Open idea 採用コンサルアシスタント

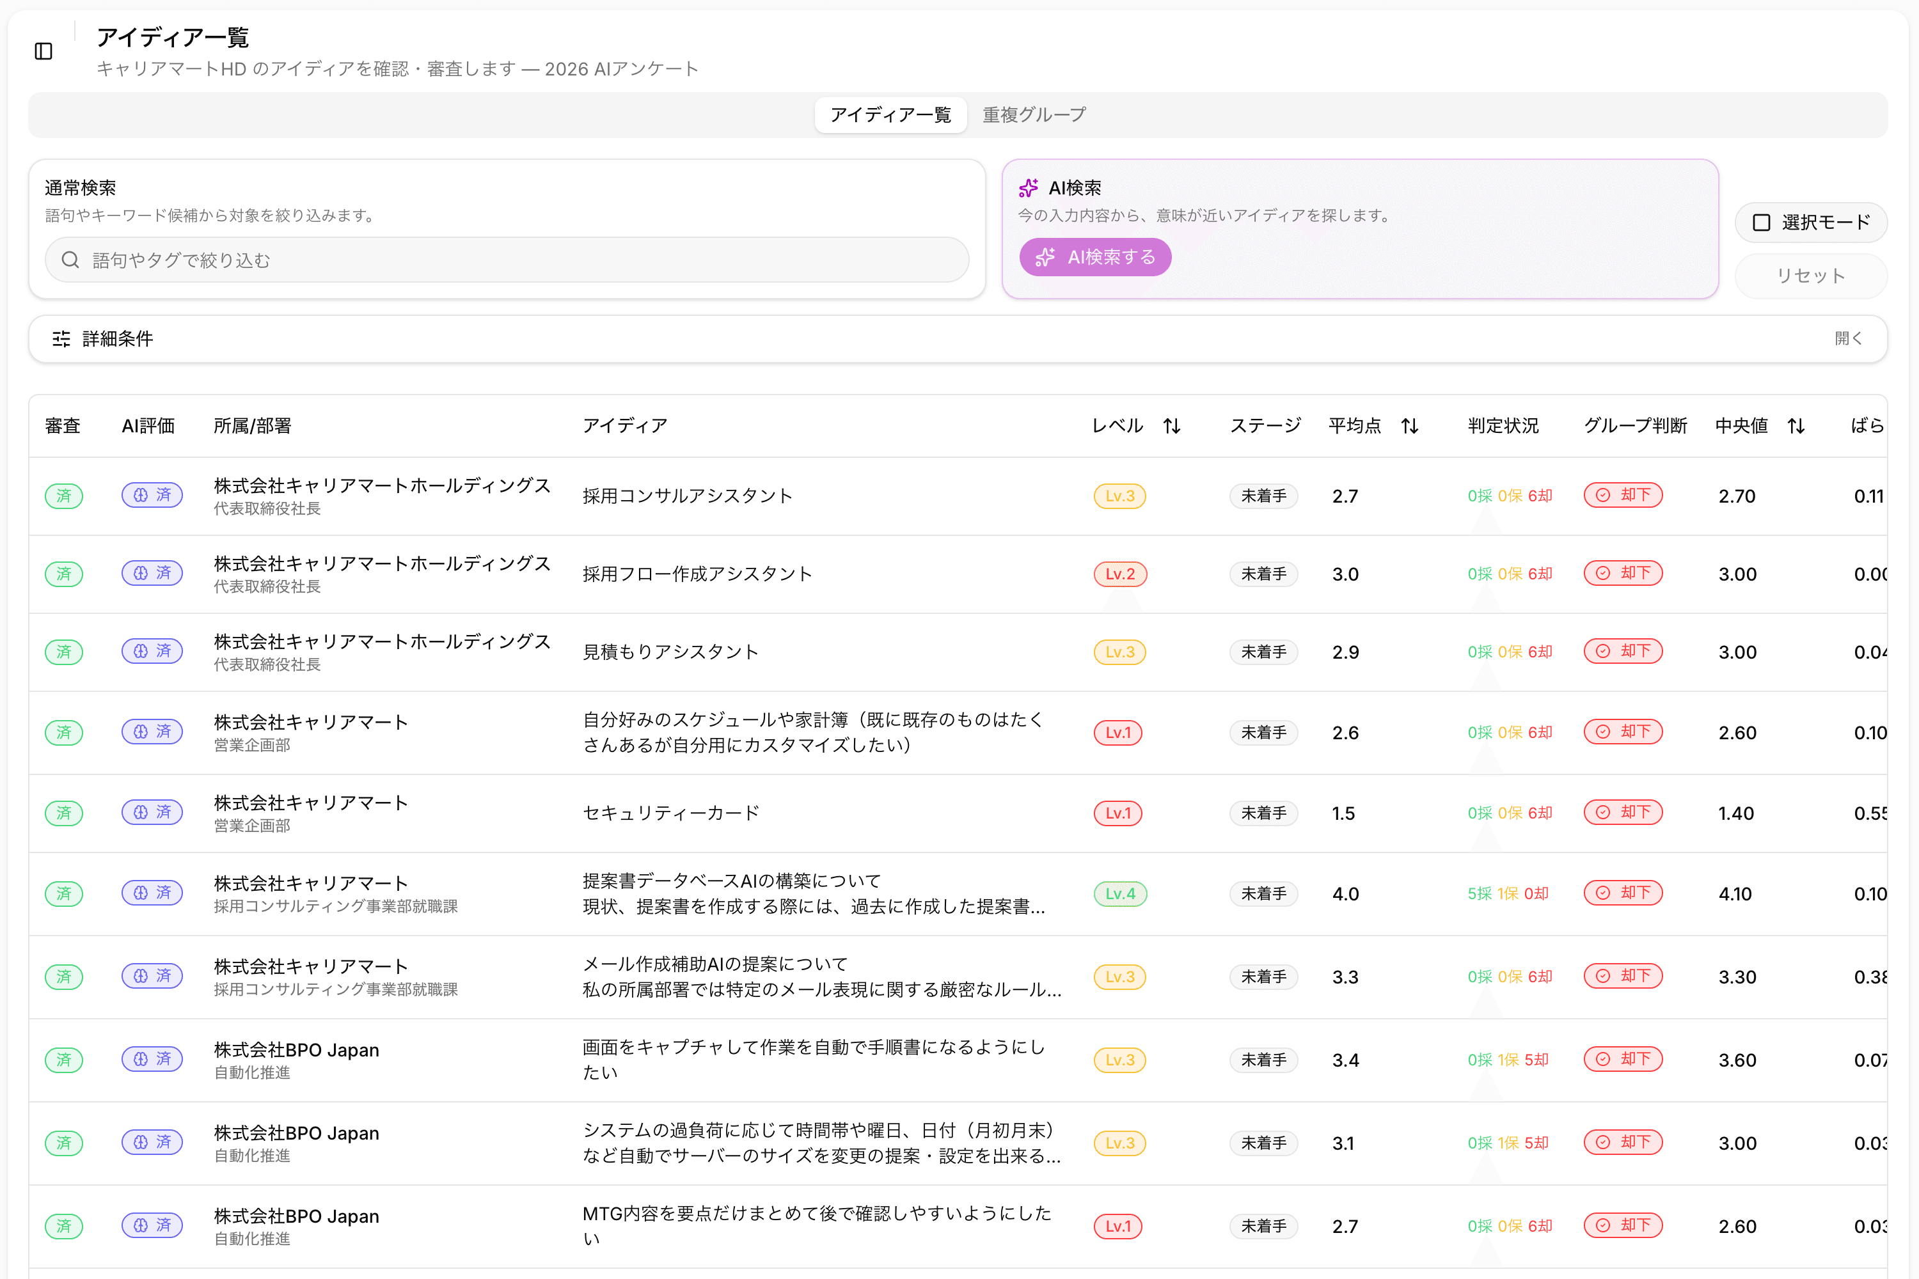tap(687, 496)
